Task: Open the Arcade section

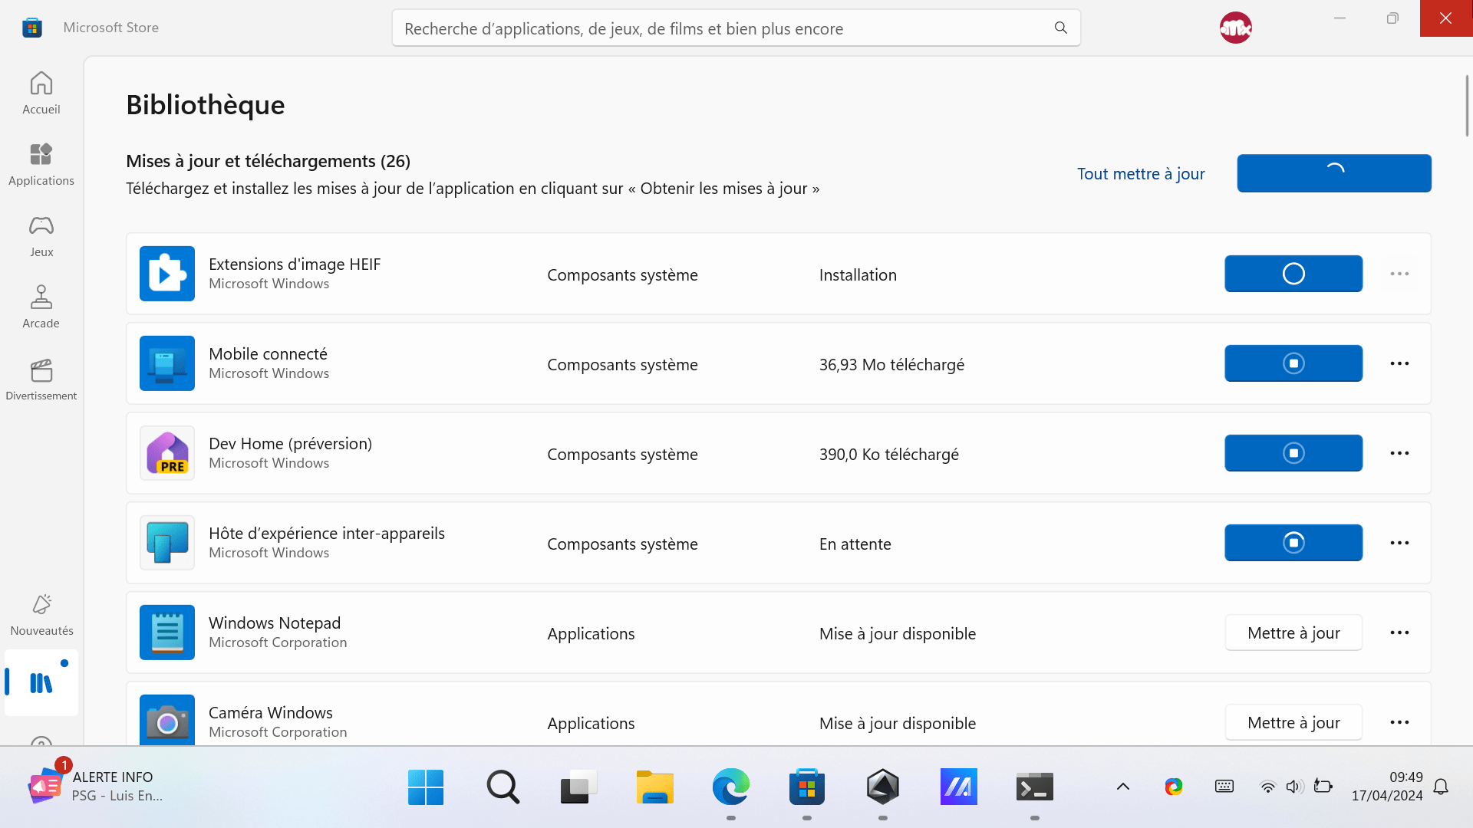Action: click(41, 307)
